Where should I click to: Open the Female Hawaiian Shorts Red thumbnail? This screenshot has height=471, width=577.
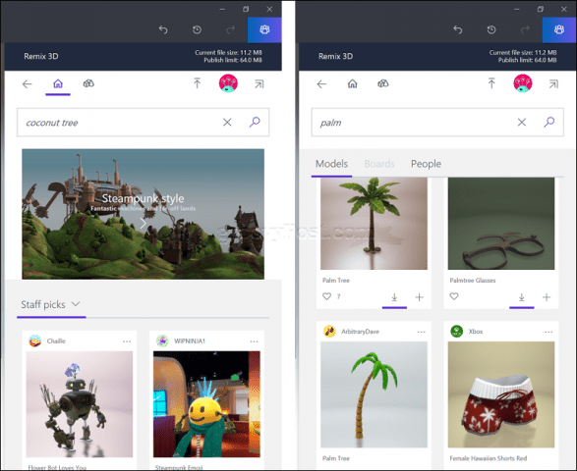tap(501, 394)
